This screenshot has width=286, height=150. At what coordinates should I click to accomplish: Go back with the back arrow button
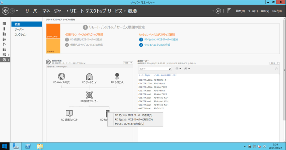5,11
